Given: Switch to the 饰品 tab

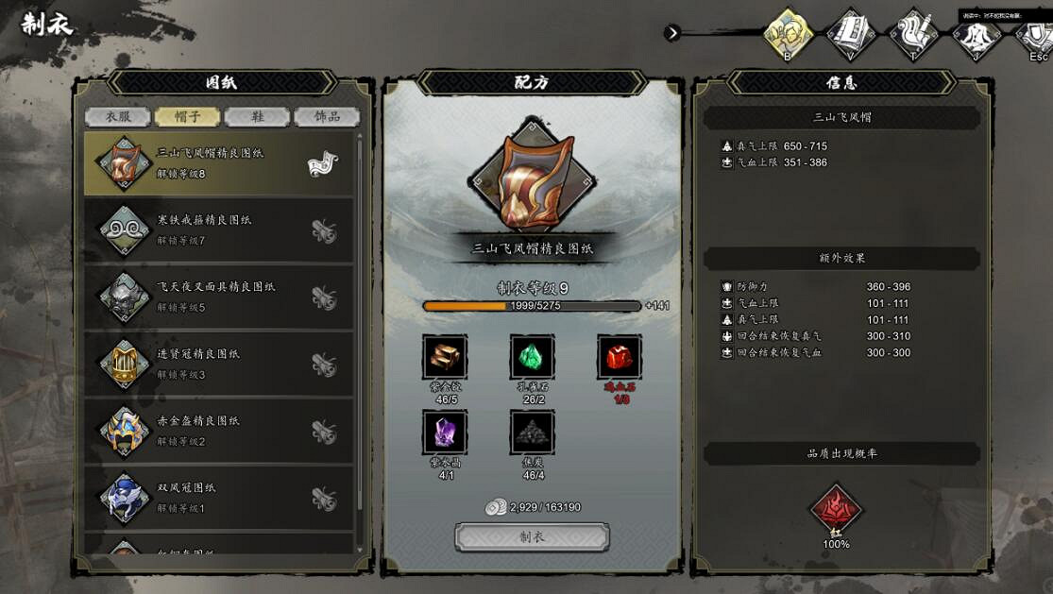Looking at the screenshot, I should coord(327,117).
